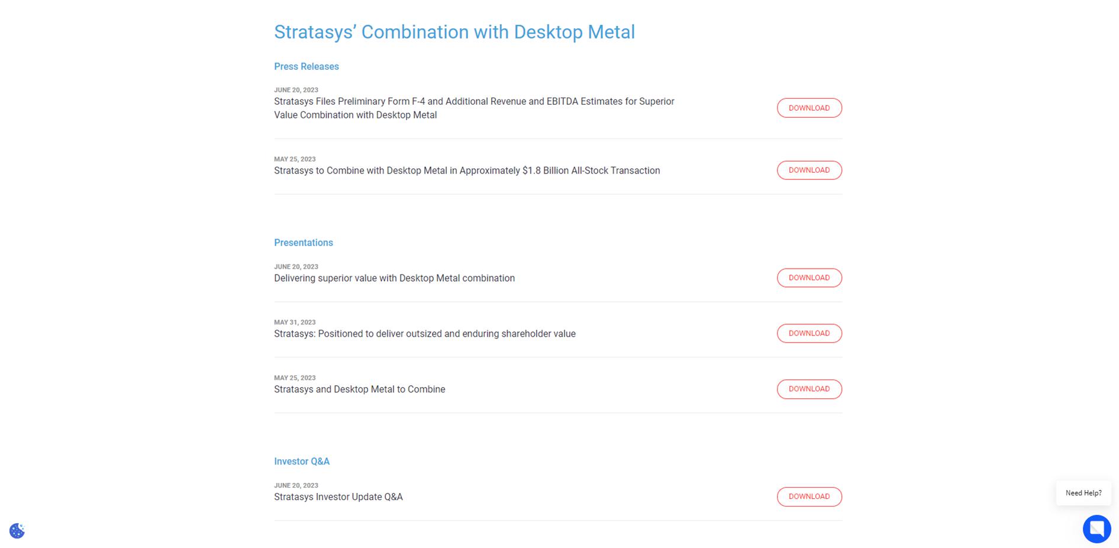This screenshot has height=548, width=1119.
Task: Download Stratasys and Desktop Metal to Combine
Action: [809, 389]
